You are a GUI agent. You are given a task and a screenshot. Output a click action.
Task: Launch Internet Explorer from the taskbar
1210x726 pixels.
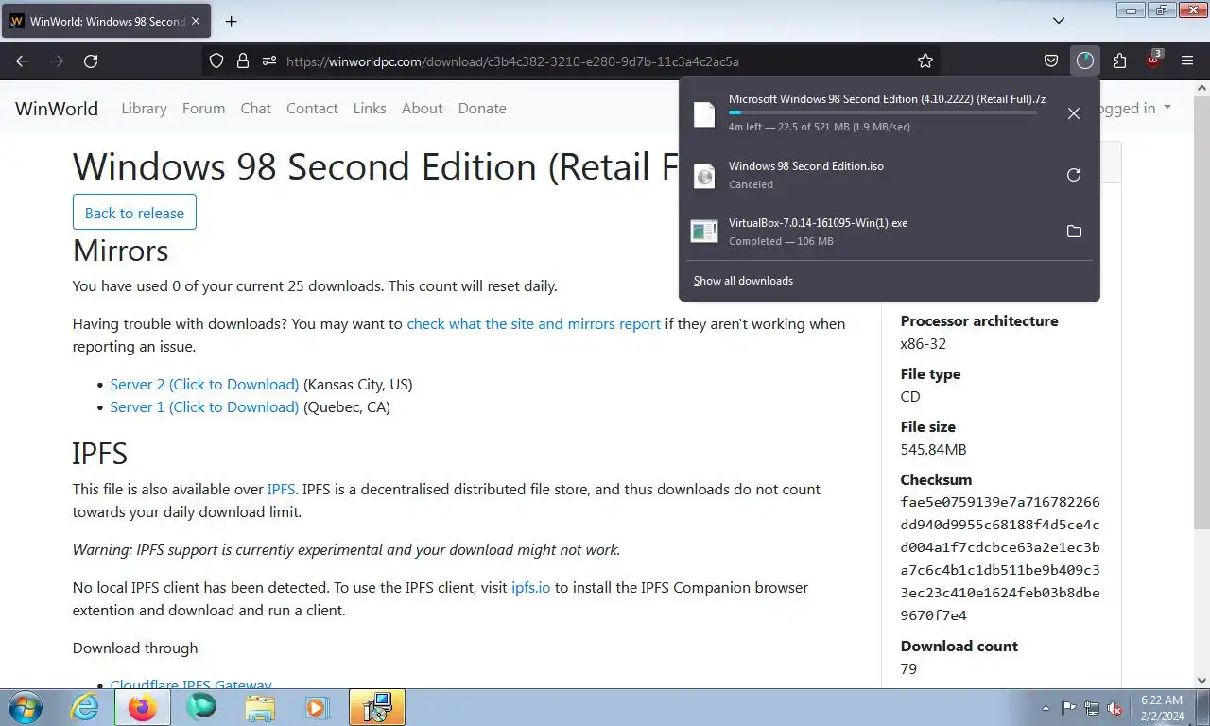(x=85, y=707)
